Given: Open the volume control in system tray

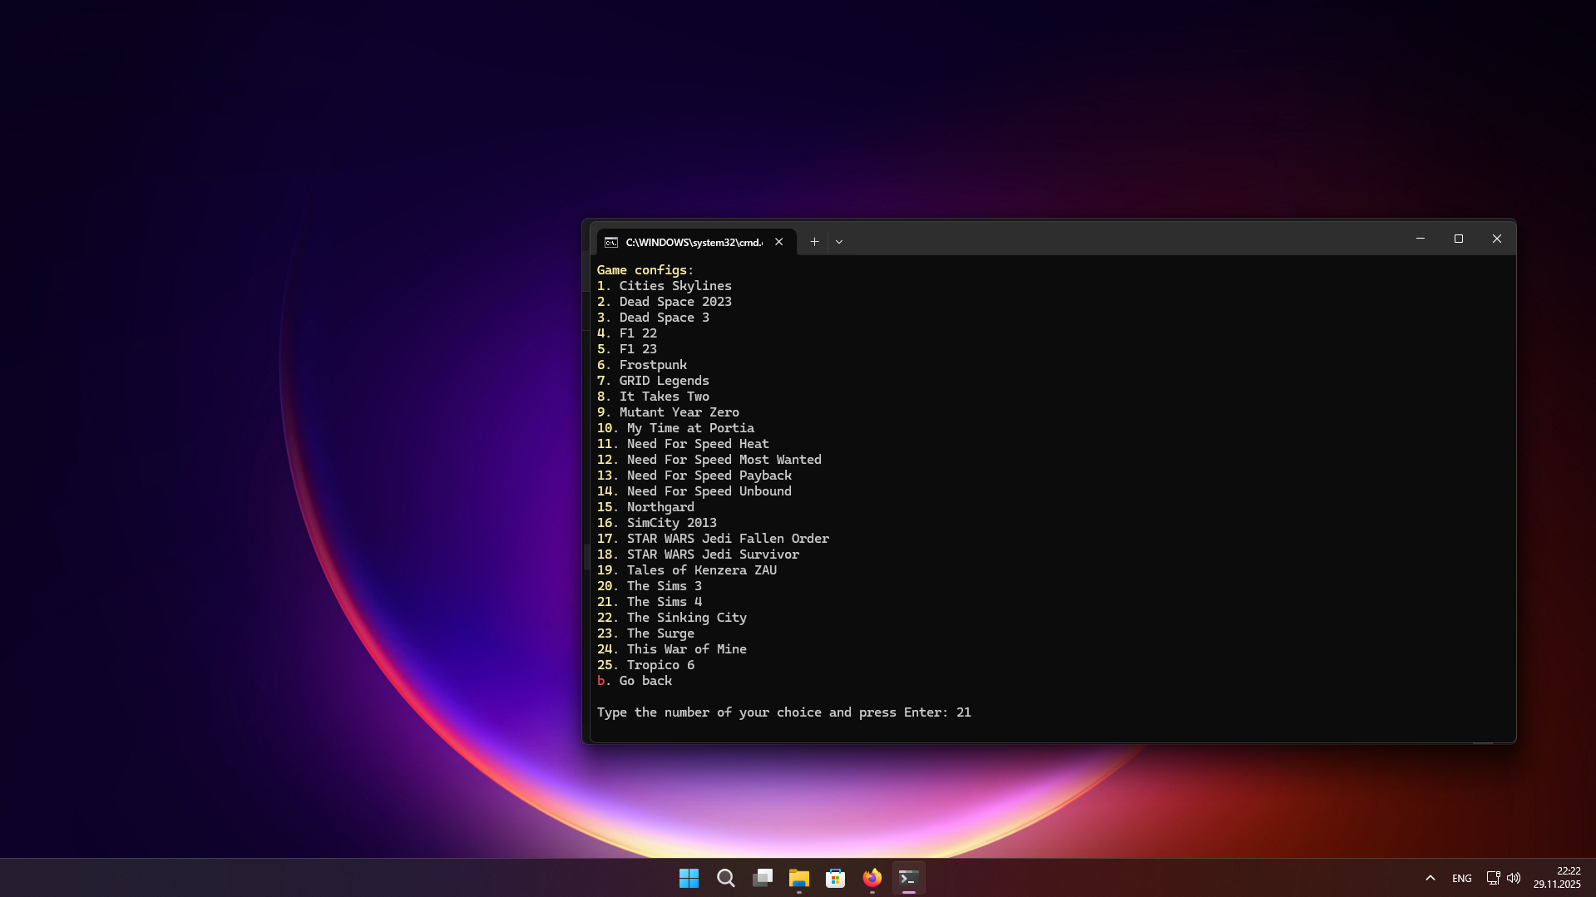Looking at the screenshot, I should 1514,878.
